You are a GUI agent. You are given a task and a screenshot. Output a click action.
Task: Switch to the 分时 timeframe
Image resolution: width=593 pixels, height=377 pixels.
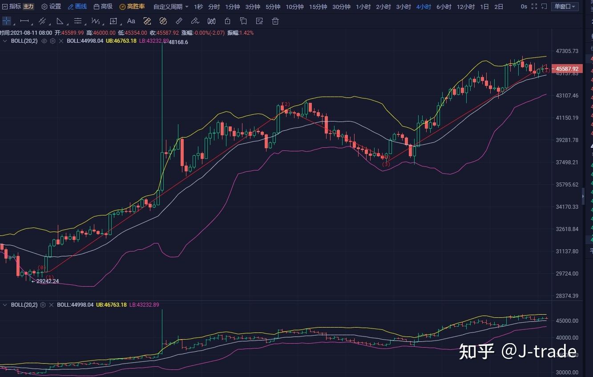[214, 7]
